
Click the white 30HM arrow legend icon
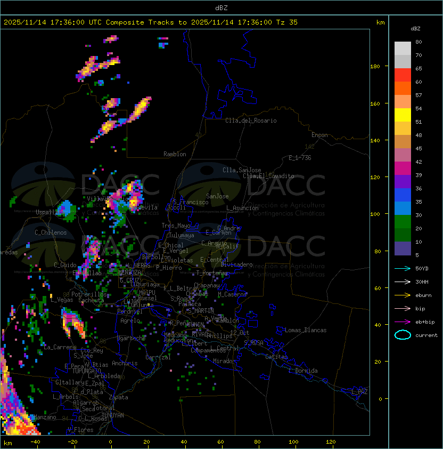coord(403,282)
